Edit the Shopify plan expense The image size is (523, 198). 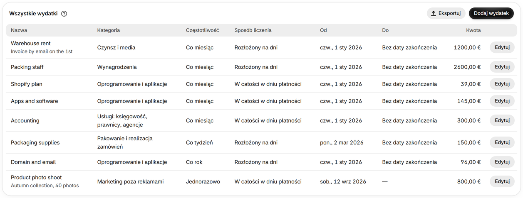tap(502, 84)
